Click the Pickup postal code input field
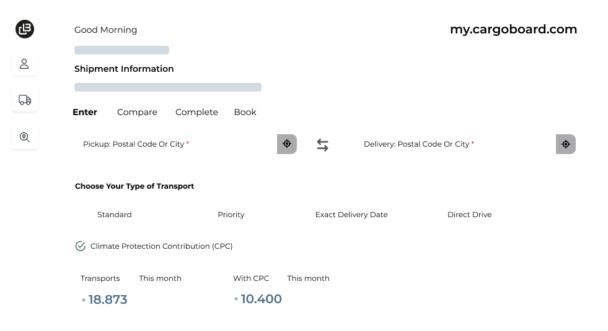This screenshot has width=608, height=331. (174, 144)
